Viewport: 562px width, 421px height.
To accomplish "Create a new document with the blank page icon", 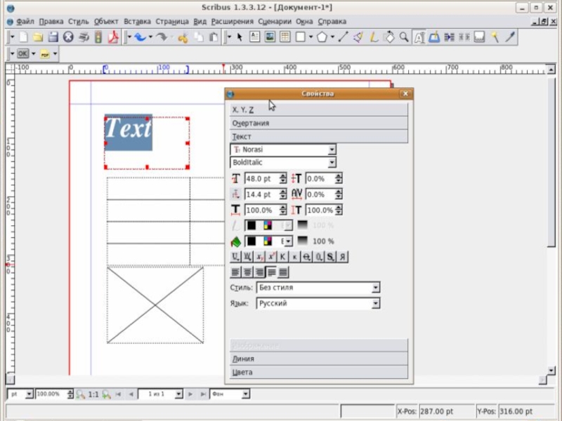I will pyautogui.click(x=23, y=37).
